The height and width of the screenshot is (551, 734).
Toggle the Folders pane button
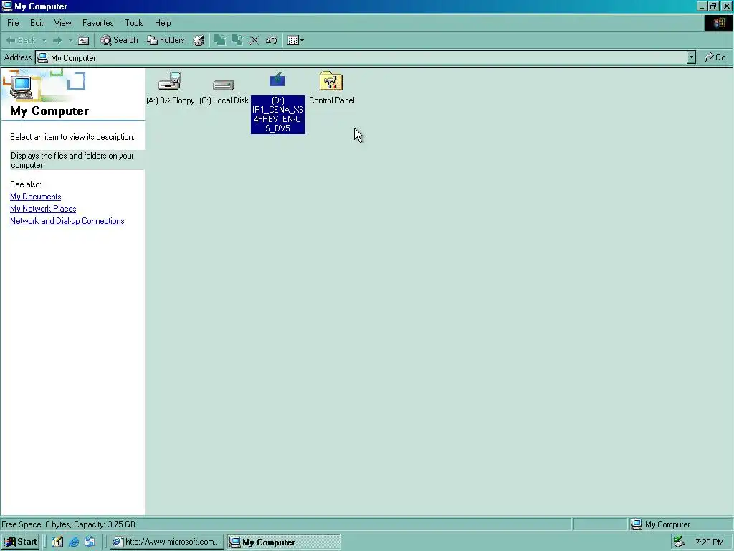pyautogui.click(x=166, y=40)
